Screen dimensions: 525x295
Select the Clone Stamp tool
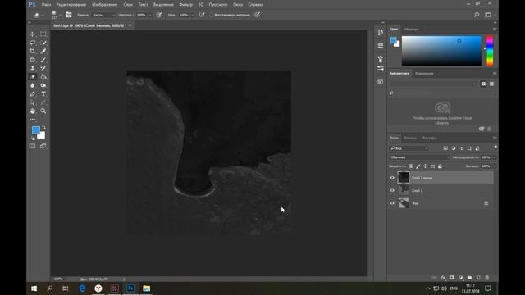[33, 68]
